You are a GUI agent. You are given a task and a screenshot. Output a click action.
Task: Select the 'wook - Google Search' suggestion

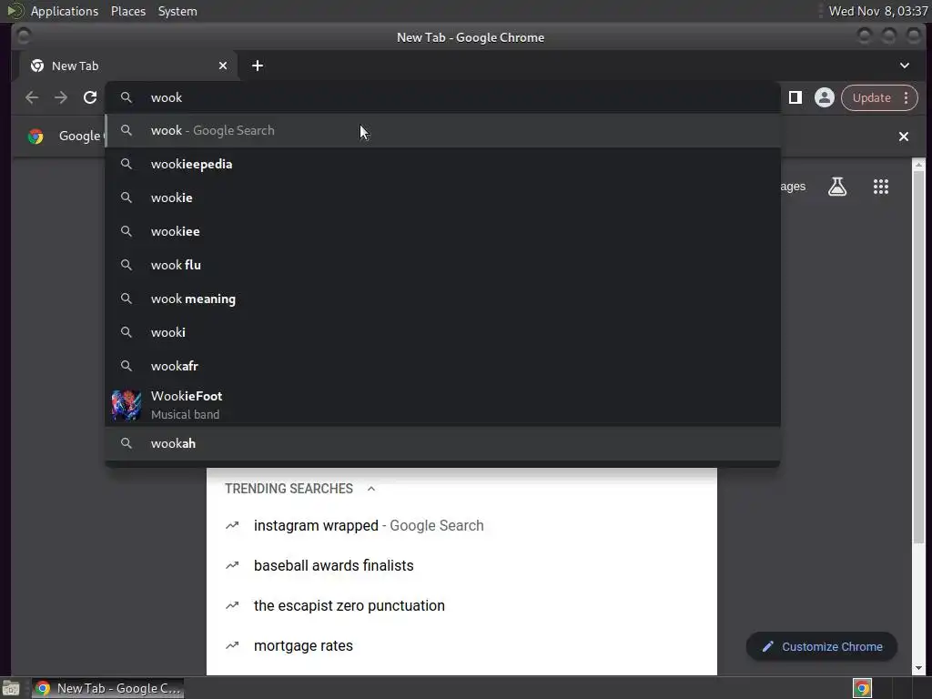tap(443, 130)
